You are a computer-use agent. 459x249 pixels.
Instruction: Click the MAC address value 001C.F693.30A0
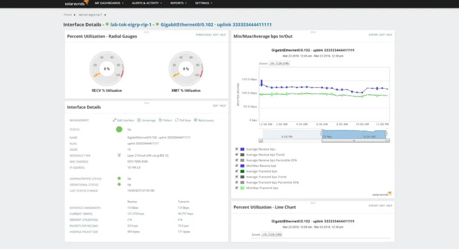(137, 162)
